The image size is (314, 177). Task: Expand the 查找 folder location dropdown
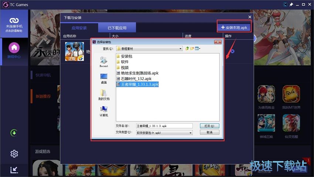(180, 49)
